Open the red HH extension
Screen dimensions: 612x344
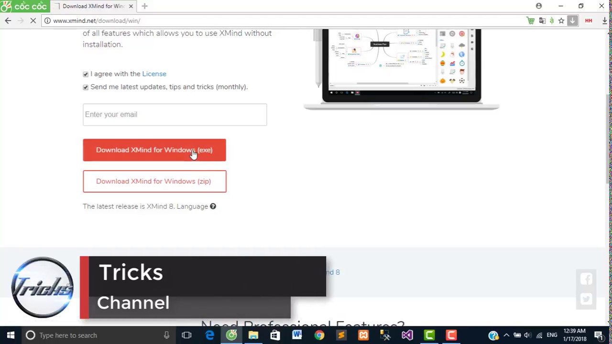[x=589, y=21]
